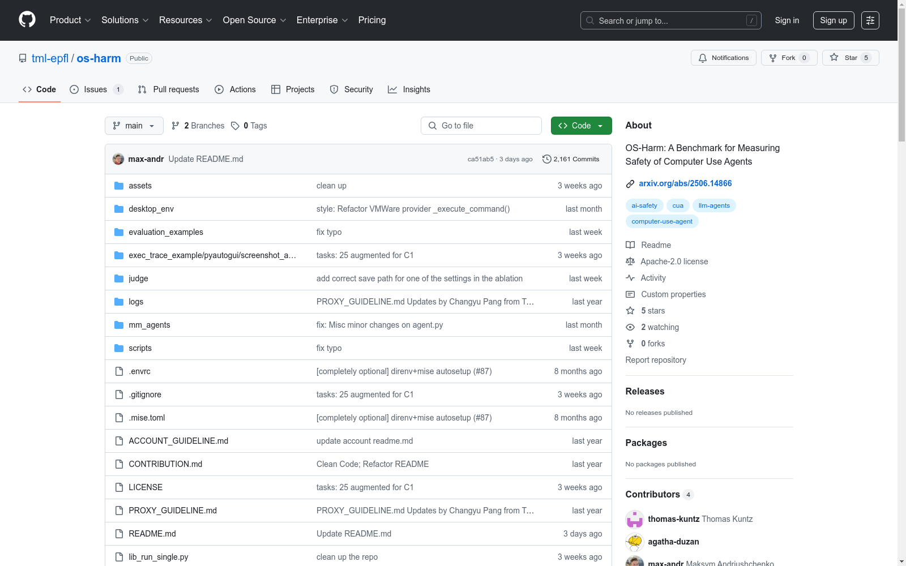View the 2 Branches link
The height and width of the screenshot is (566, 906).
pos(198,126)
